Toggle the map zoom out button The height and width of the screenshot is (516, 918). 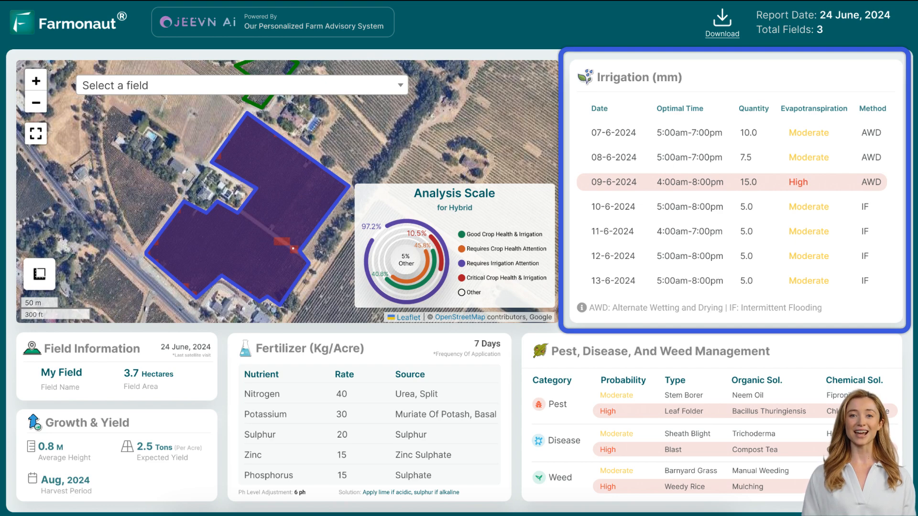(x=36, y=102)
